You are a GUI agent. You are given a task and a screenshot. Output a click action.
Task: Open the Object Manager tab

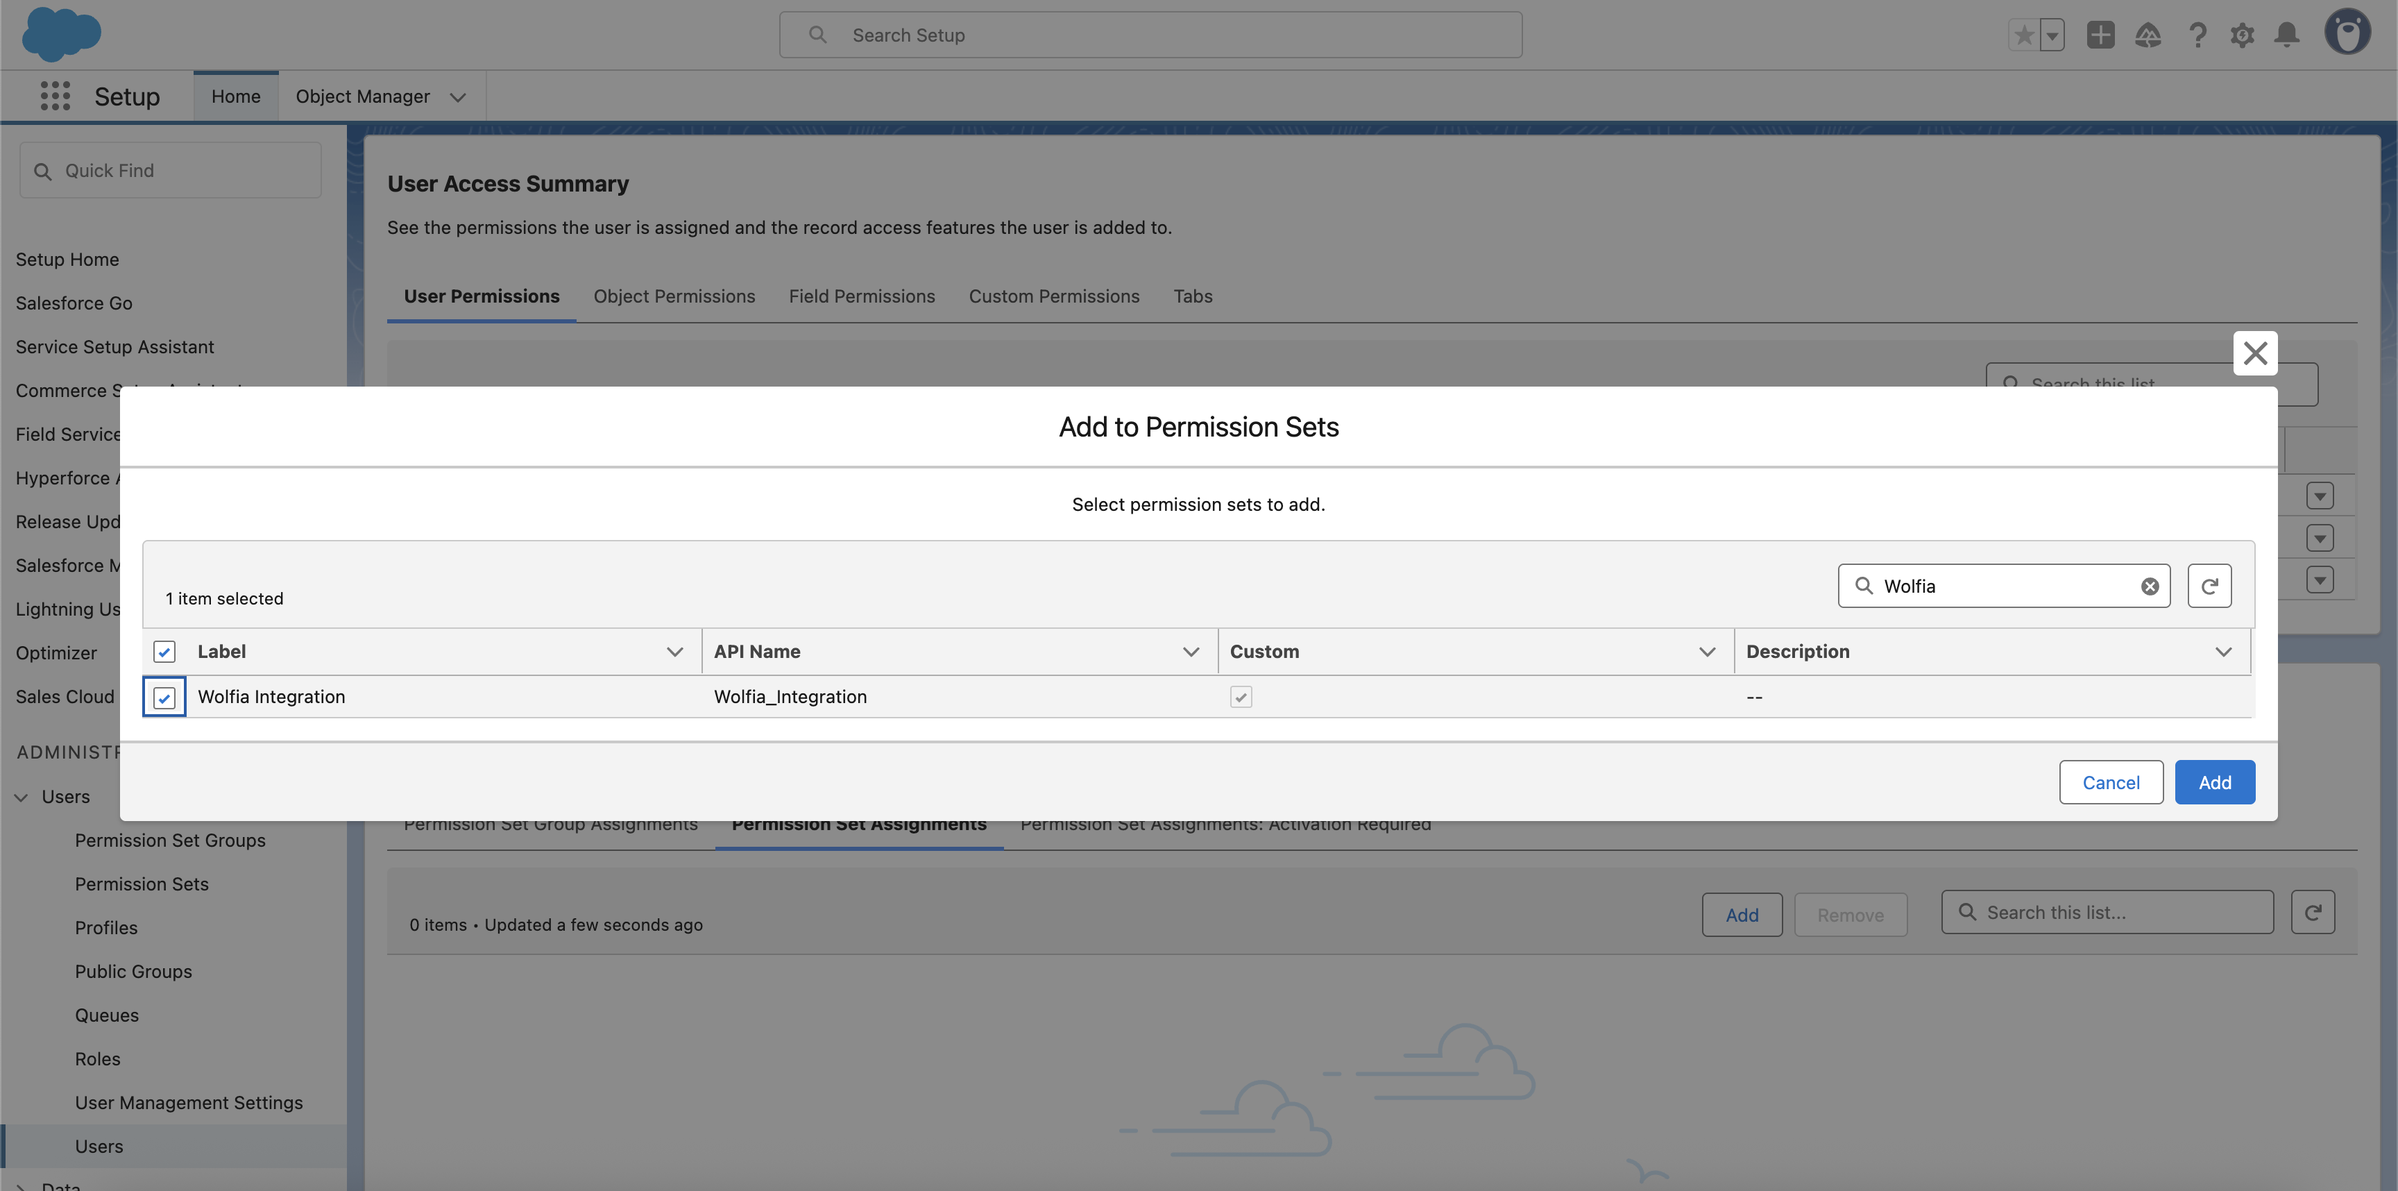[363, 96]
